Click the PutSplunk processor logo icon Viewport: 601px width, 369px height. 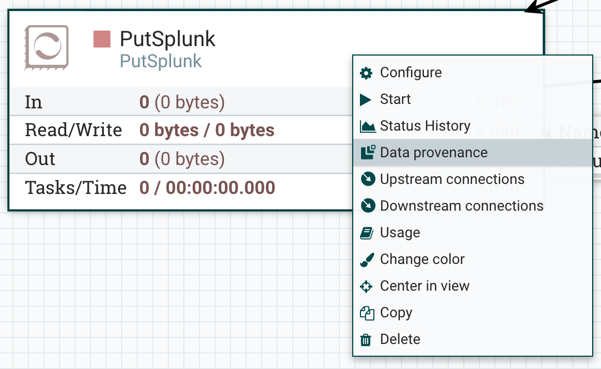(46, 47)
